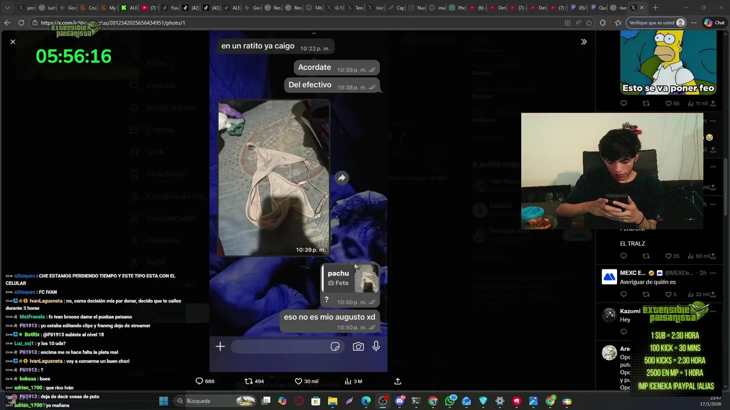Switch to the 'Cap' tab
Screen dimensions: 730x410
(x=396, y=8)
